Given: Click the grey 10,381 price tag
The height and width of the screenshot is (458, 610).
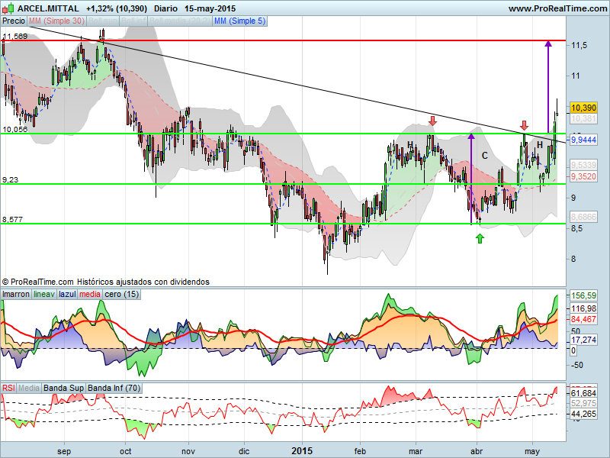Looking at the screenshot, I should pos(583,118).
